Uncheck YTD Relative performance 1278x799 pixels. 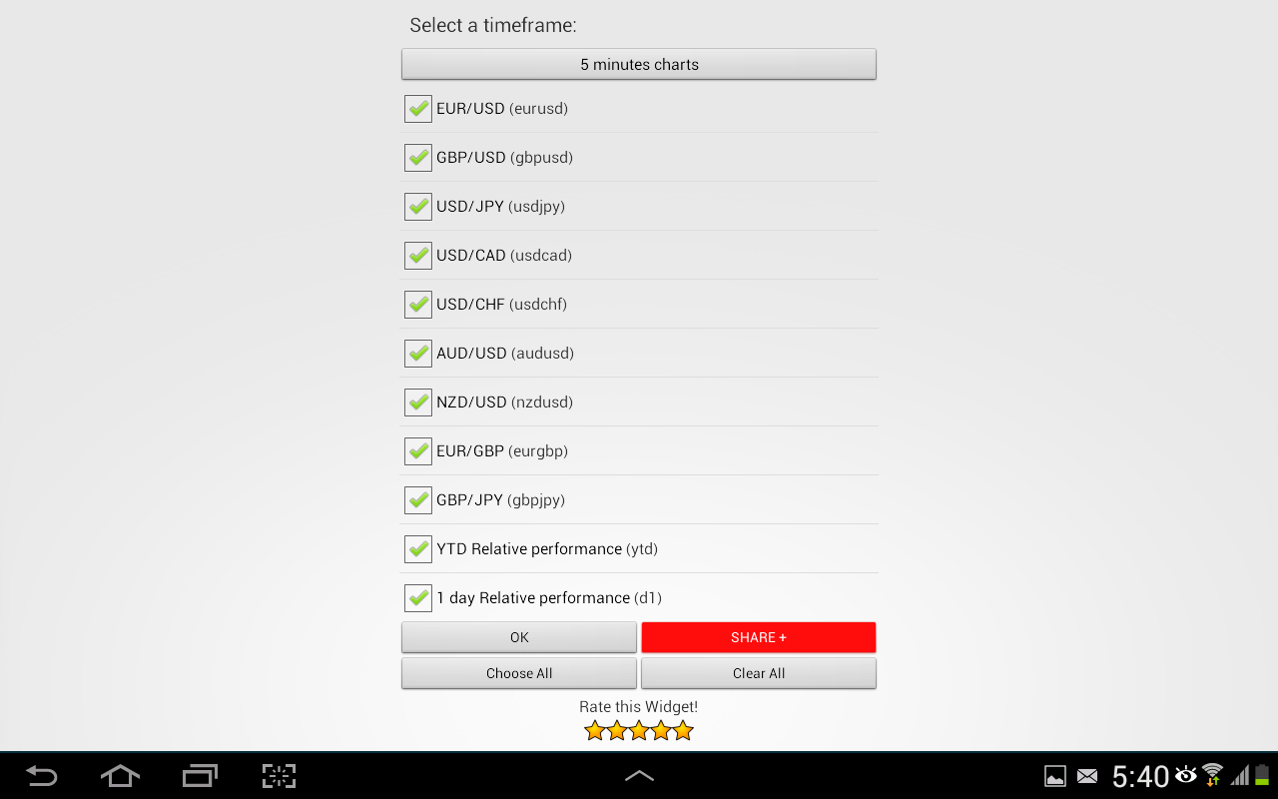[418, 549]
